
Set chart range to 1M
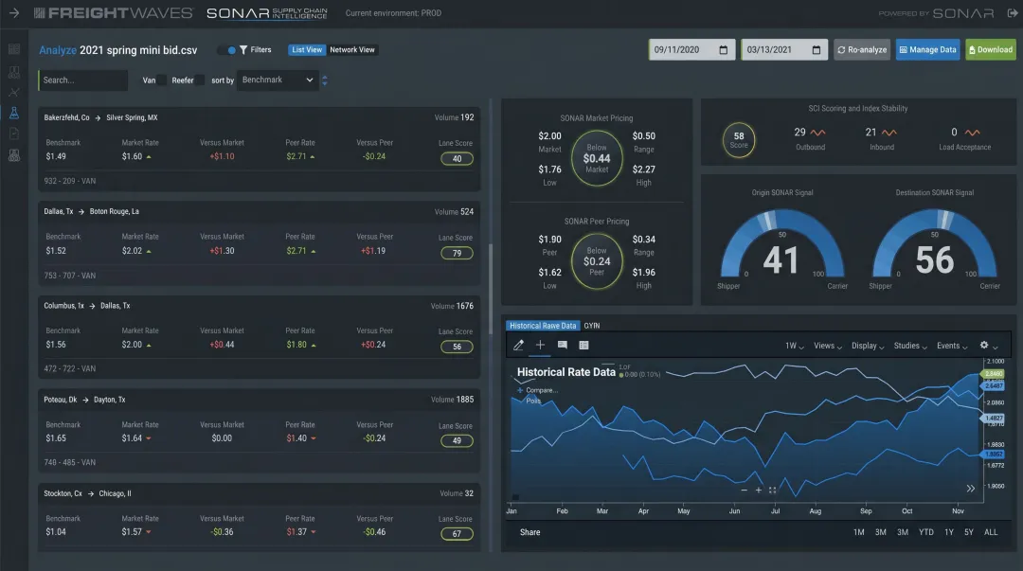coord(858,532)
